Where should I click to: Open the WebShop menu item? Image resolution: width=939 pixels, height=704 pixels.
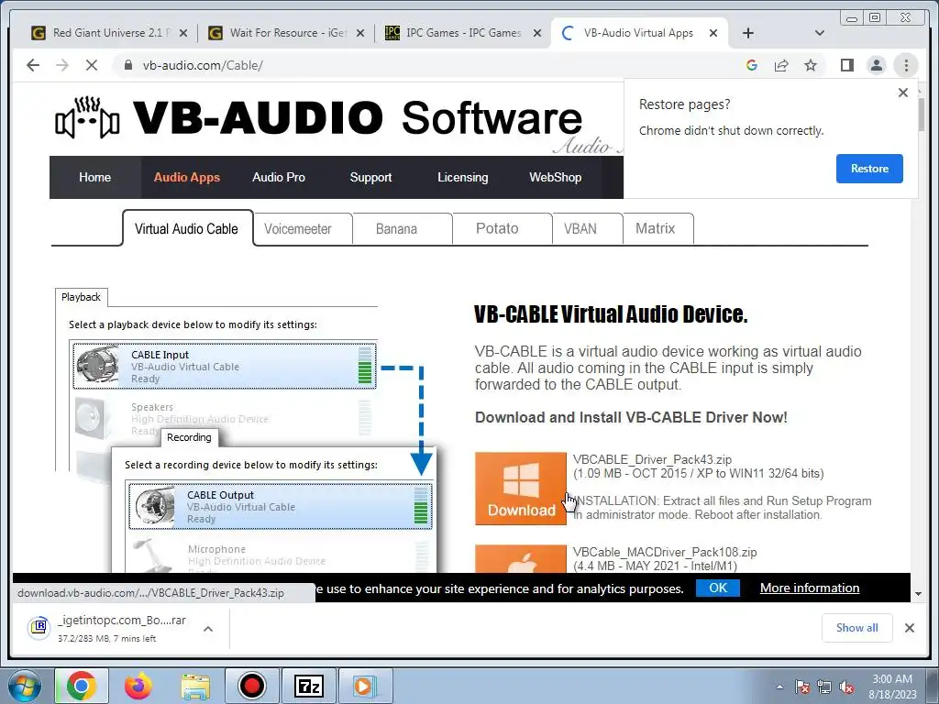[555, 177]
